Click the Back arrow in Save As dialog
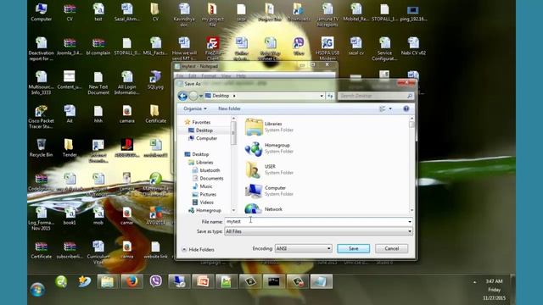The height and width of the screenshot is (305, 543). point(182,96)
